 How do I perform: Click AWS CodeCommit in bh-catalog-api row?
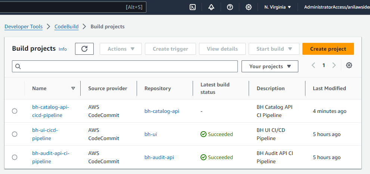104,111
